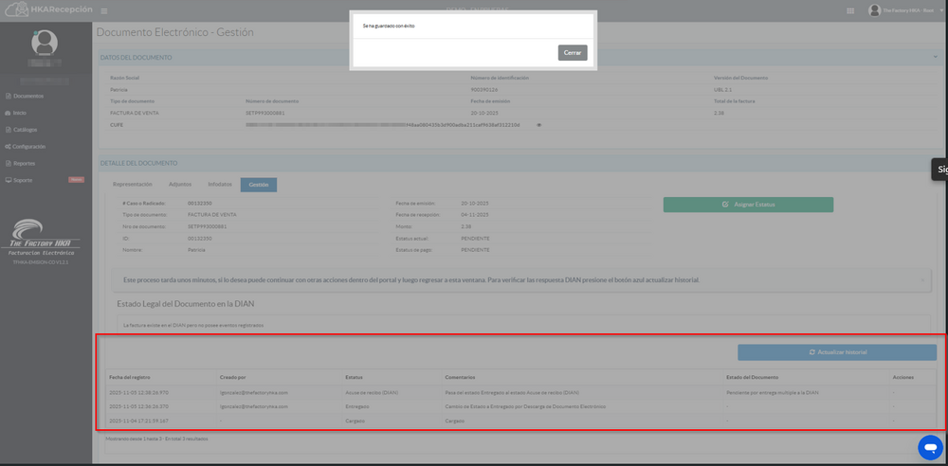Toggle the hamburger sidebar menu icon

click(103, 10)
